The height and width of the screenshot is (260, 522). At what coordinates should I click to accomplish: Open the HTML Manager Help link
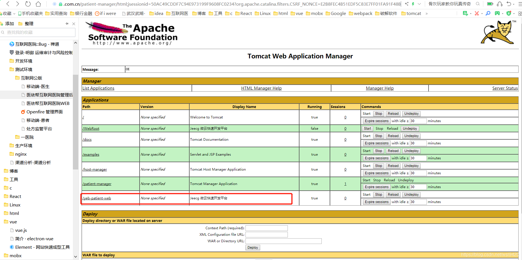pyautogui.click(x=261, y=88)
